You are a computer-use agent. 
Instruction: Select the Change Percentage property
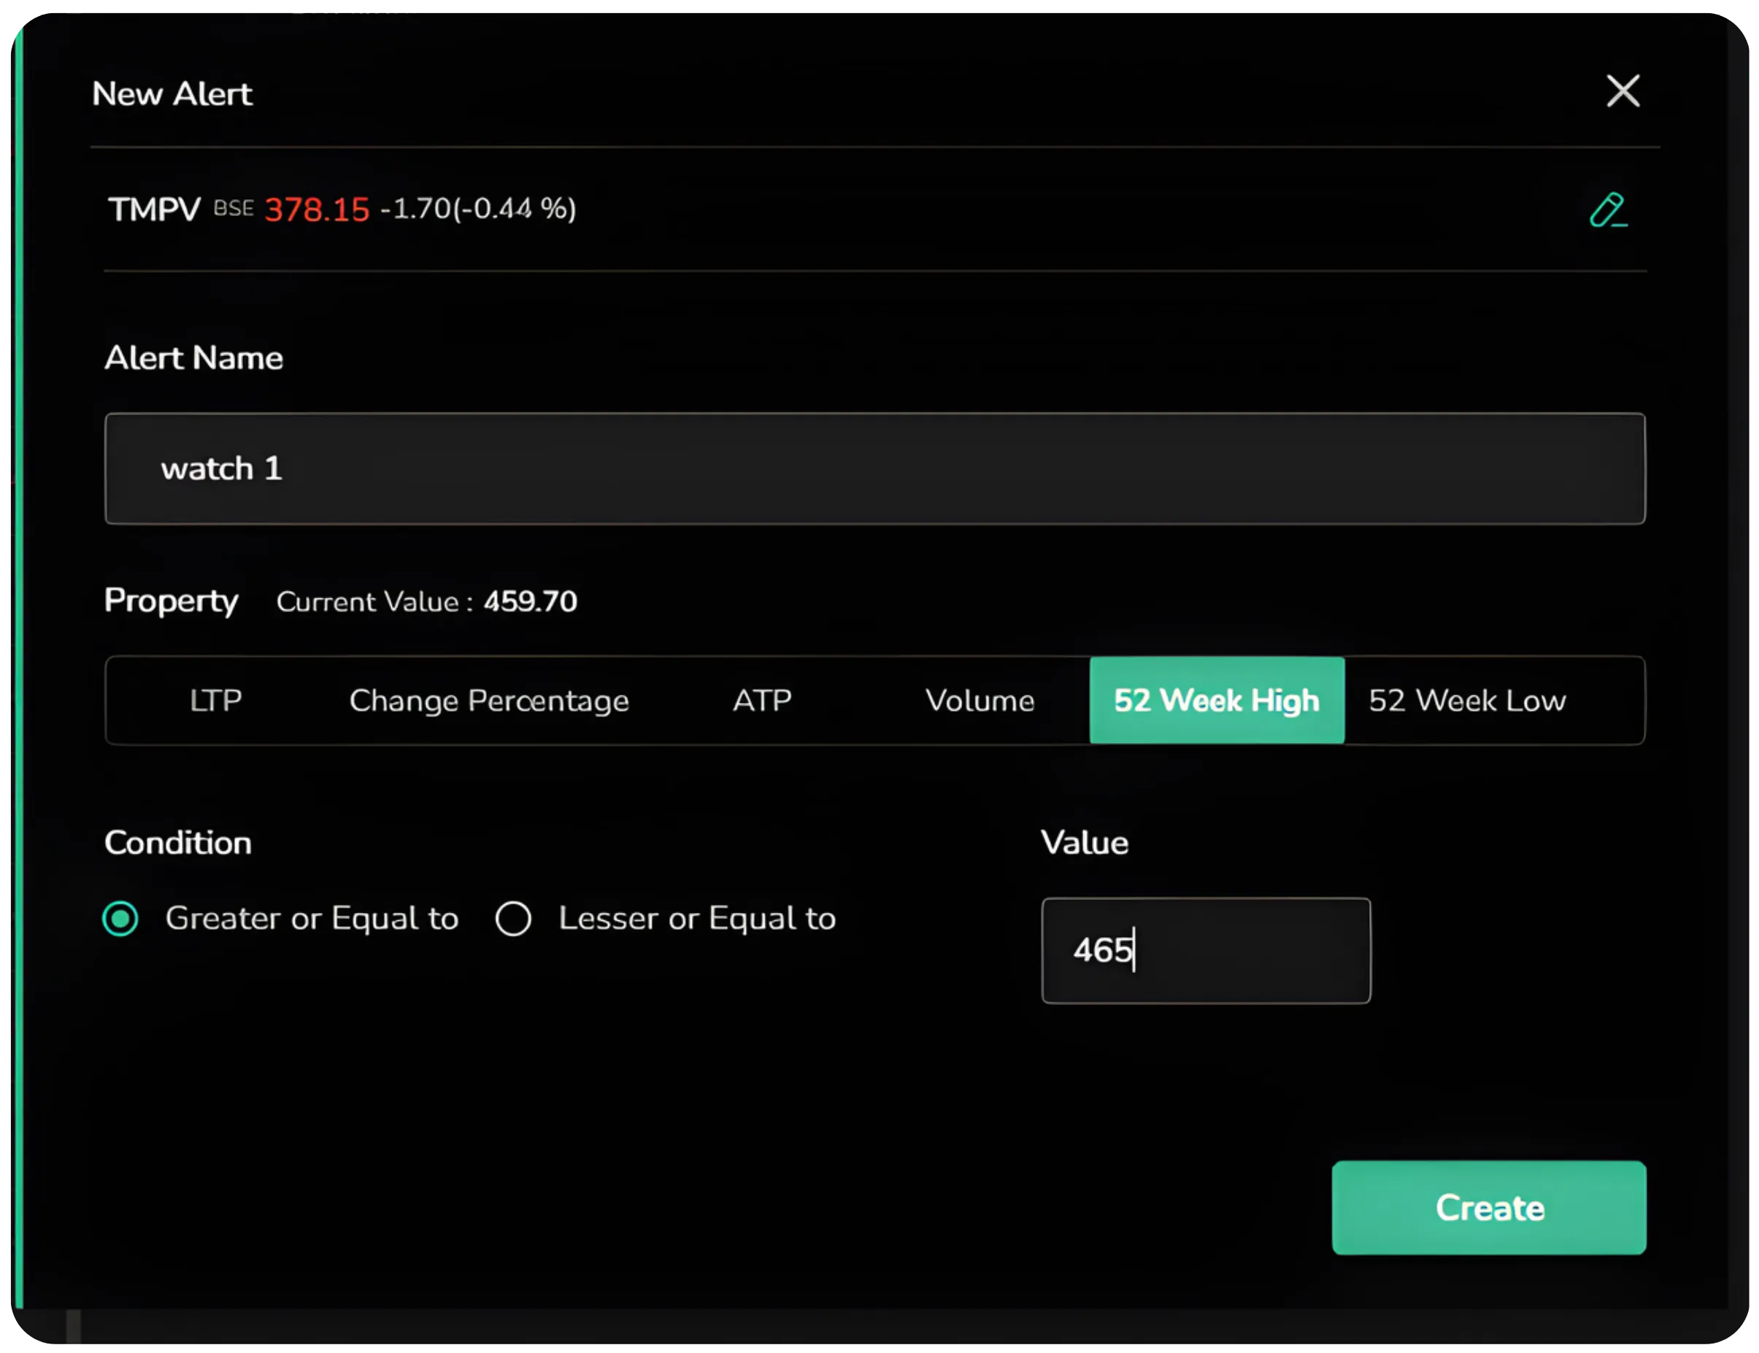[488, 700]
